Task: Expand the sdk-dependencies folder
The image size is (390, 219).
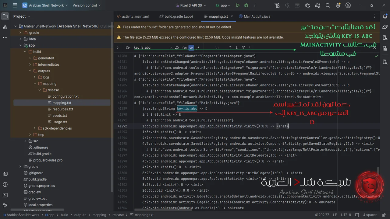Action: 35,128
